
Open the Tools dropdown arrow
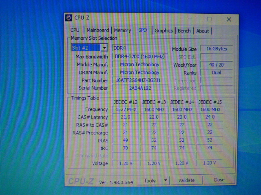coord(166,180)
